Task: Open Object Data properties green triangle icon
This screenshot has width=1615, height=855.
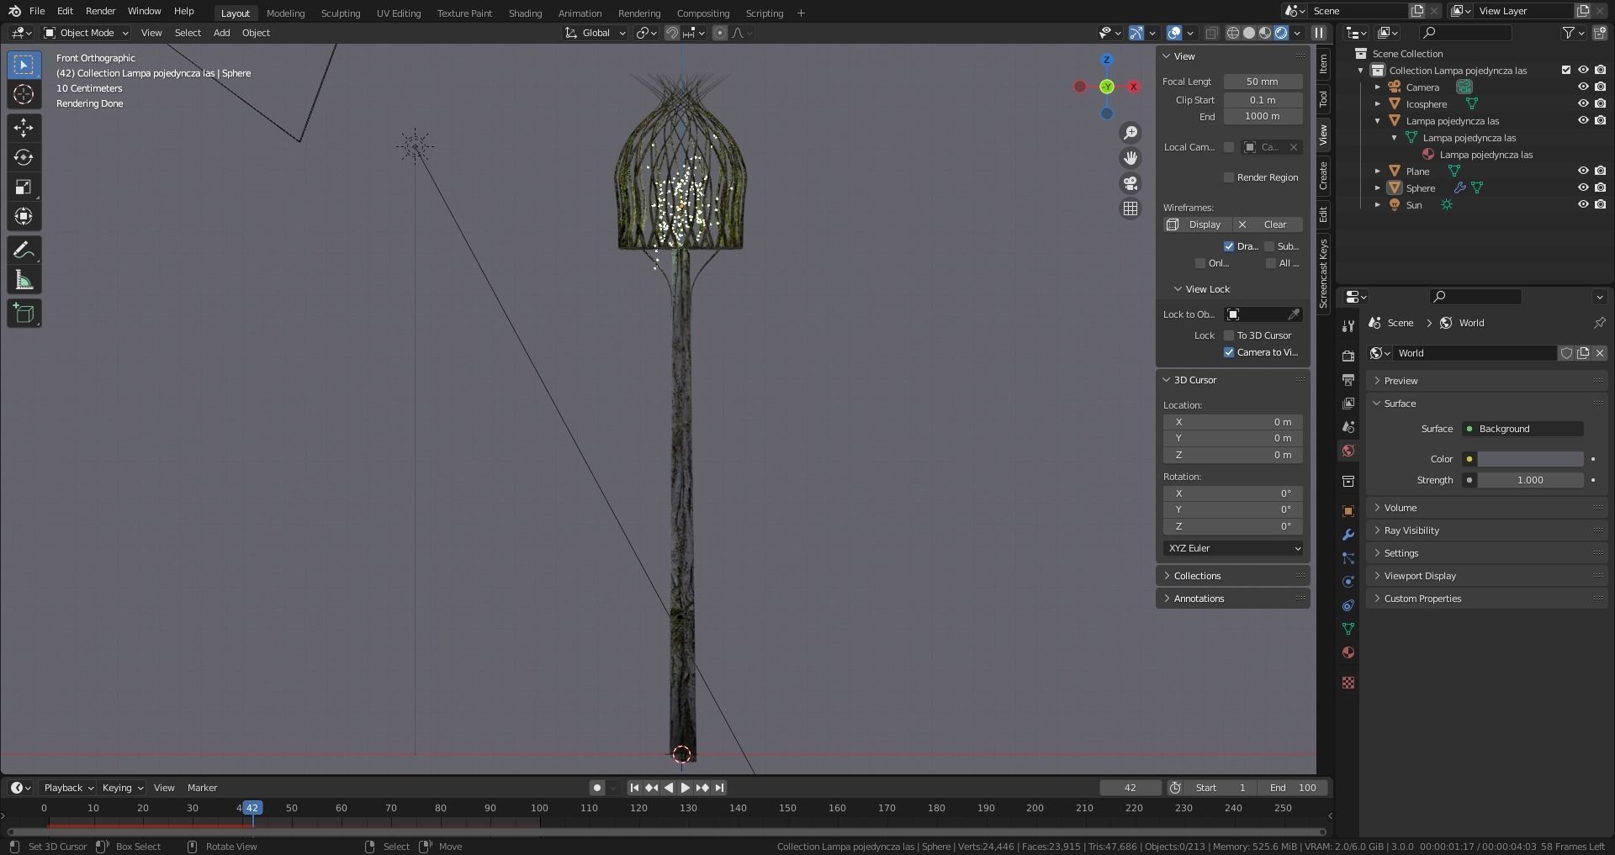Action: [1348, 629]
